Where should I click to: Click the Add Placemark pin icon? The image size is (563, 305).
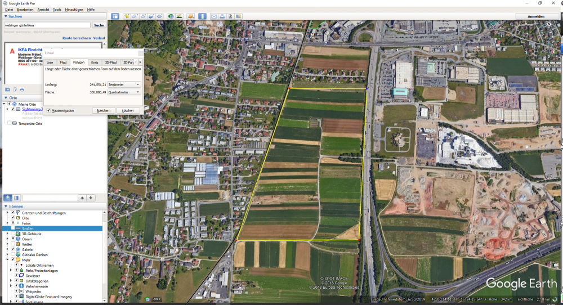[127, 16]
